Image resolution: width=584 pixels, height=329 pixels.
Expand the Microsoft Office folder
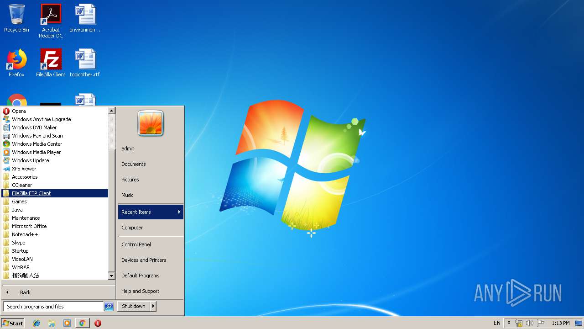point(55,226)
